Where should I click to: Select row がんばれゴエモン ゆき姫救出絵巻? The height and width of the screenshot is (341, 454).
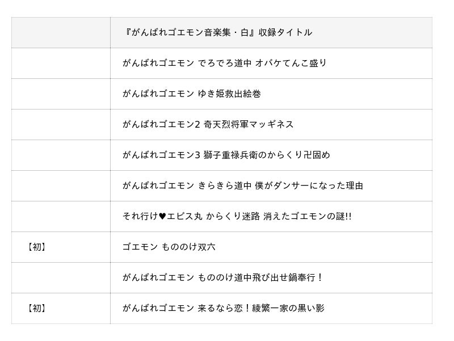point(222,94)
